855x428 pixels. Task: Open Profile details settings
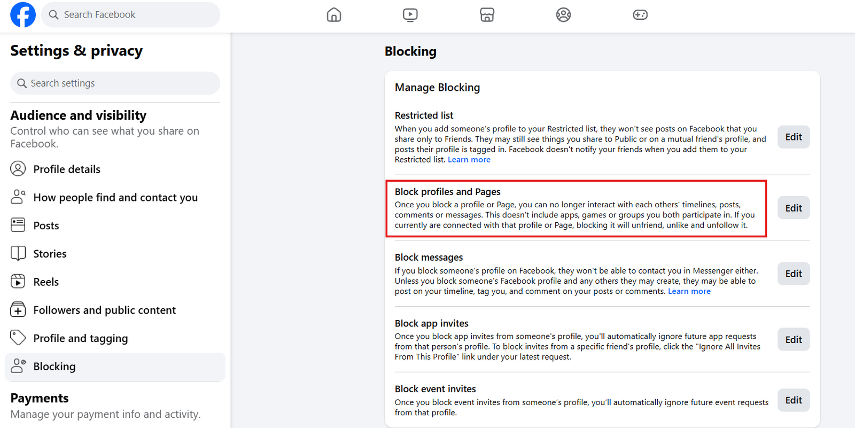(x=67, y=169)
